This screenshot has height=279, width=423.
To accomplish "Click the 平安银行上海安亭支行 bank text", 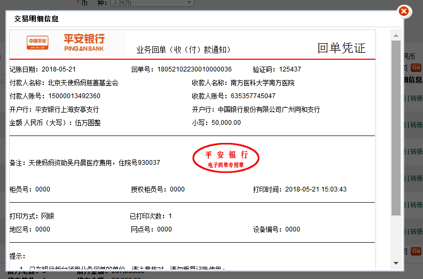I will (x=67, y=109).
